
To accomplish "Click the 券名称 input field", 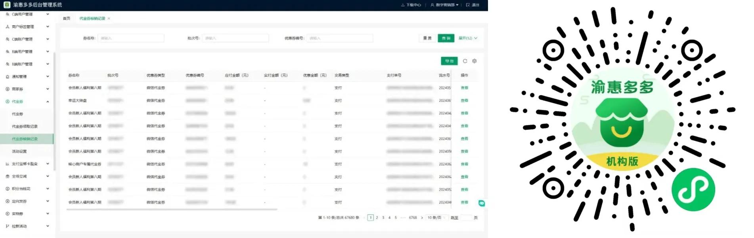I will tap(131, 38).
